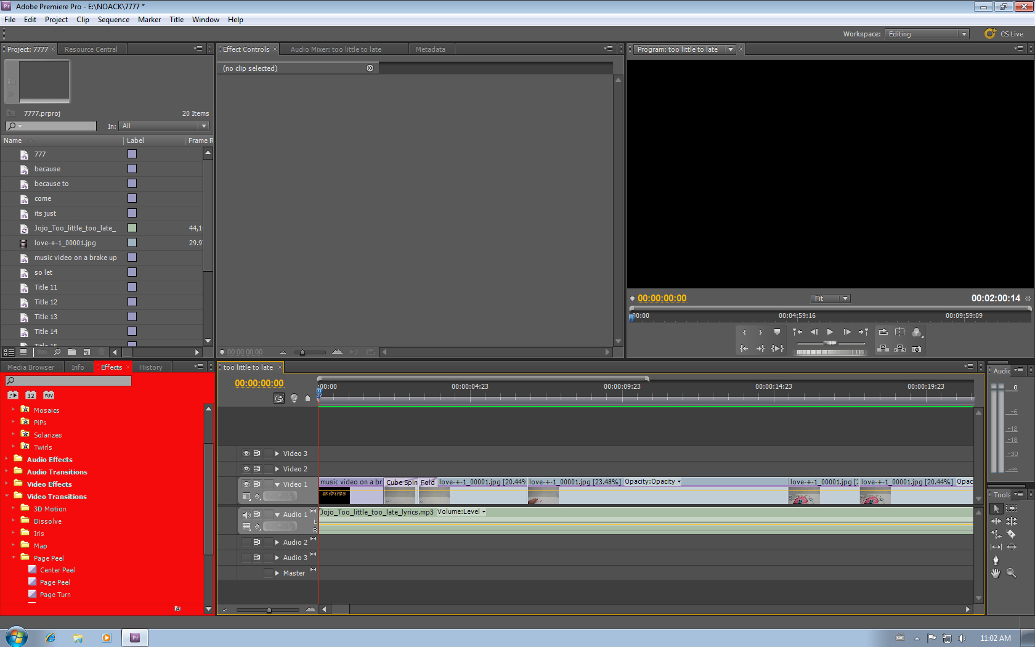The height and width of the screenshot is (647, 1035).
Task: Toggle Loop playback button
Action: click(x=883, y=332)
